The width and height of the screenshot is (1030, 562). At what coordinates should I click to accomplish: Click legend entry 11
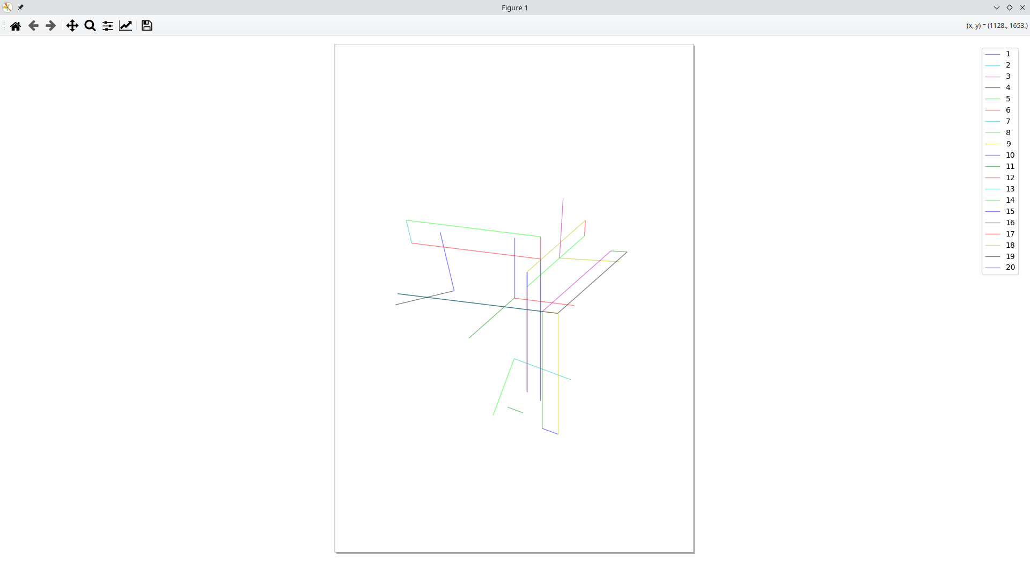(1000, 166)
